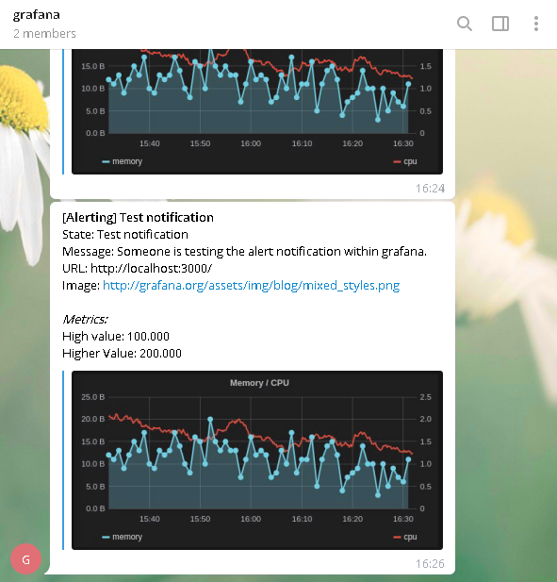
Task: Open the Memory / CPU chart preview image
Action: [x=257, y=460]
